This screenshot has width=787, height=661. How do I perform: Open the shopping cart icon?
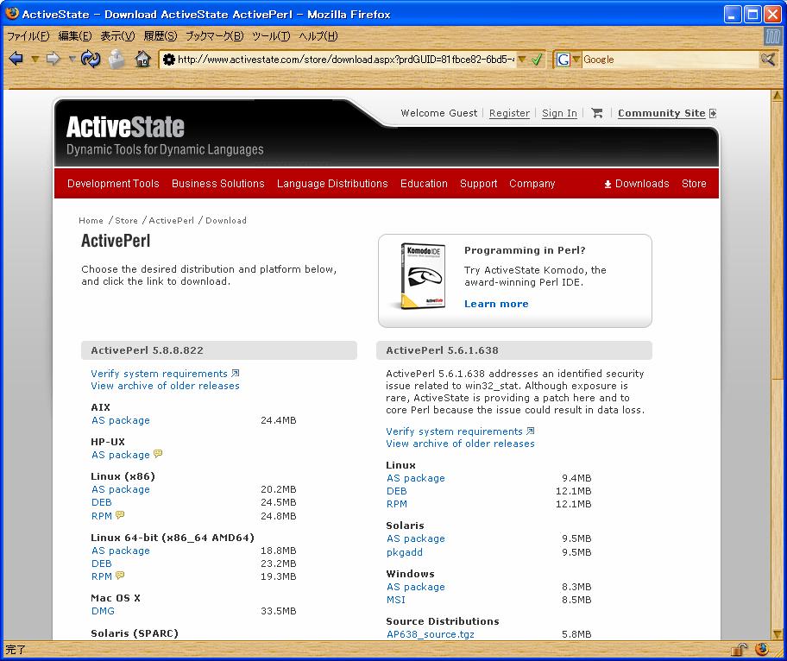(x=597, y=113)
